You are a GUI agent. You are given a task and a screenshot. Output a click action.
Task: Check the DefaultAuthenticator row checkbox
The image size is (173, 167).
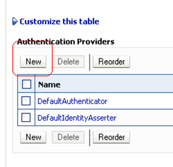click(x=26, y=101)
